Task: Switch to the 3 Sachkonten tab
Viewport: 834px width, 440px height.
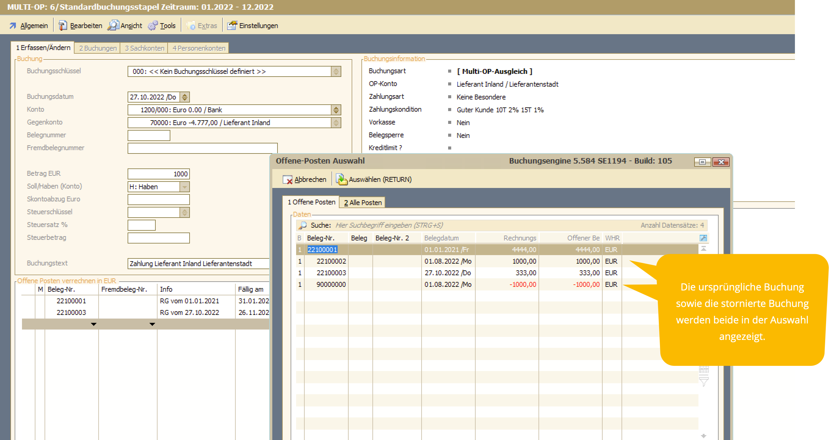Action: click(144, 48)
